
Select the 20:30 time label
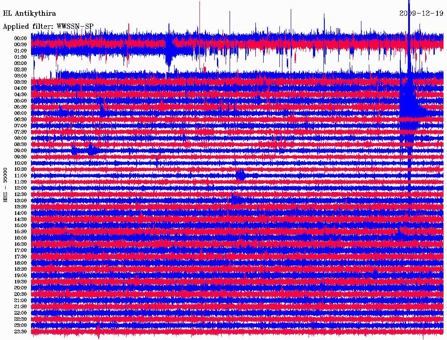pos(21,294)
